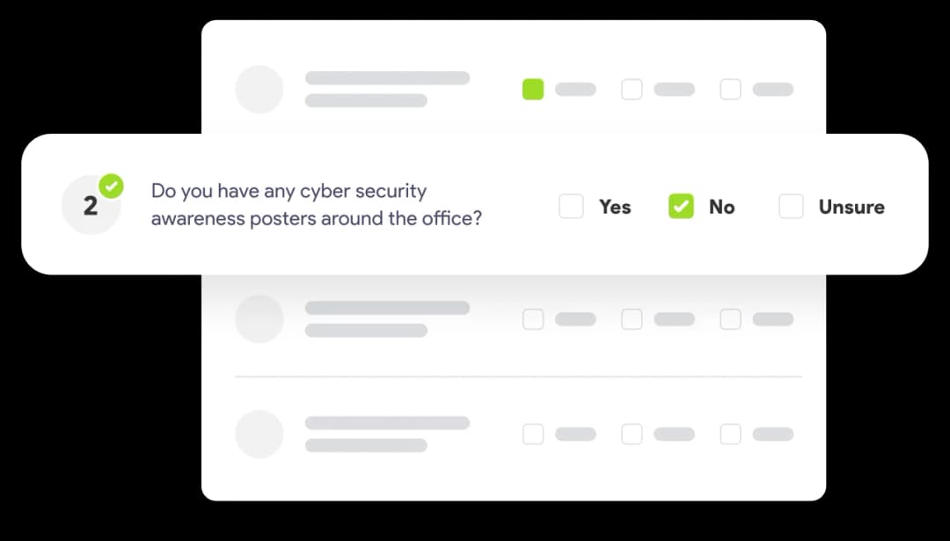The width and height of the screenshot is (950, 541).
Task: Click the gray progress bar beside the top checkbox
Action: 576,89
